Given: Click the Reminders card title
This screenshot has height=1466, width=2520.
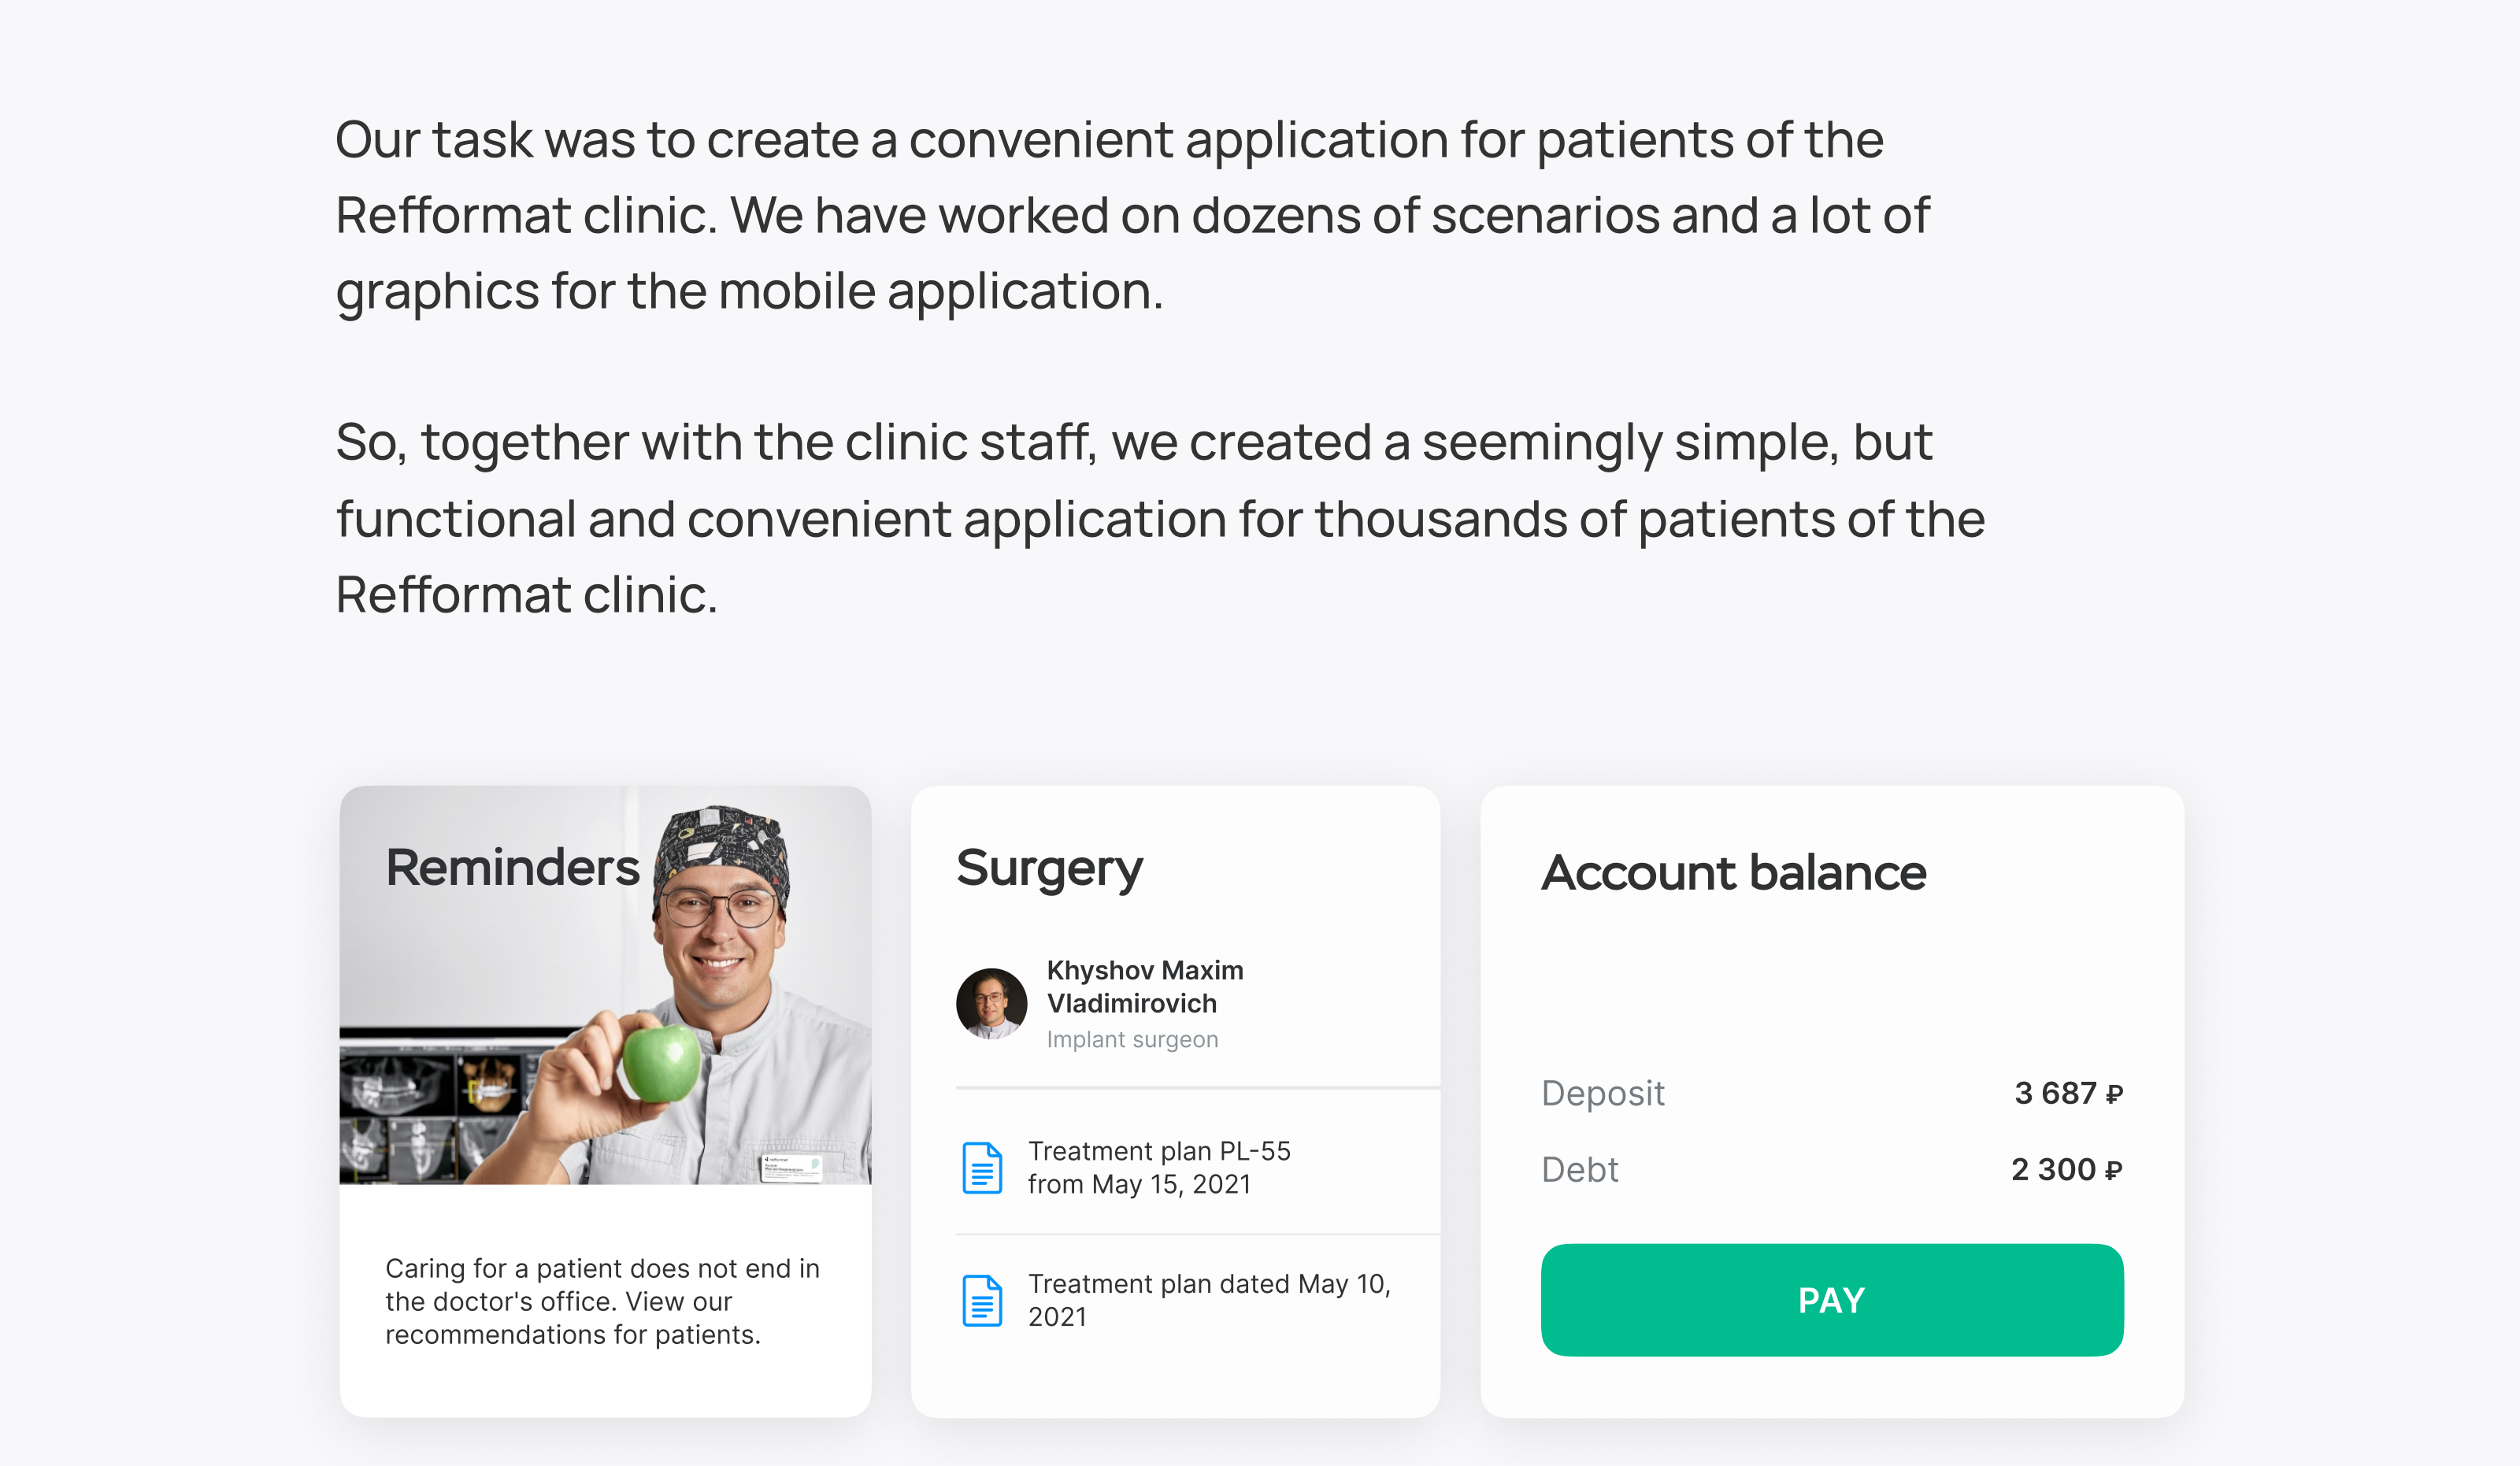Looking at the screenshot, I should (x=512, y=867).
